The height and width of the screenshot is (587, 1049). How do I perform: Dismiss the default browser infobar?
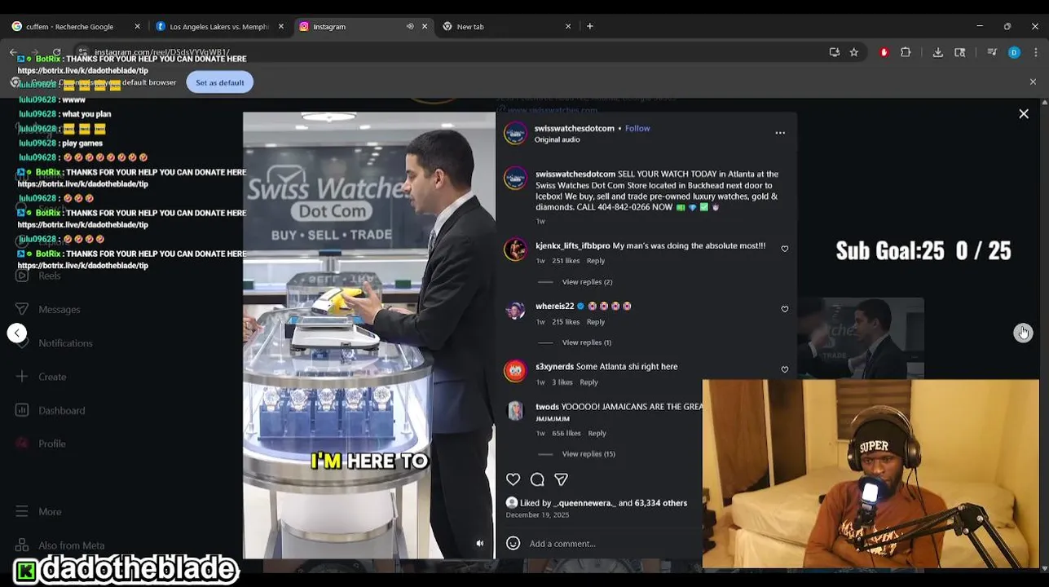1033,82
